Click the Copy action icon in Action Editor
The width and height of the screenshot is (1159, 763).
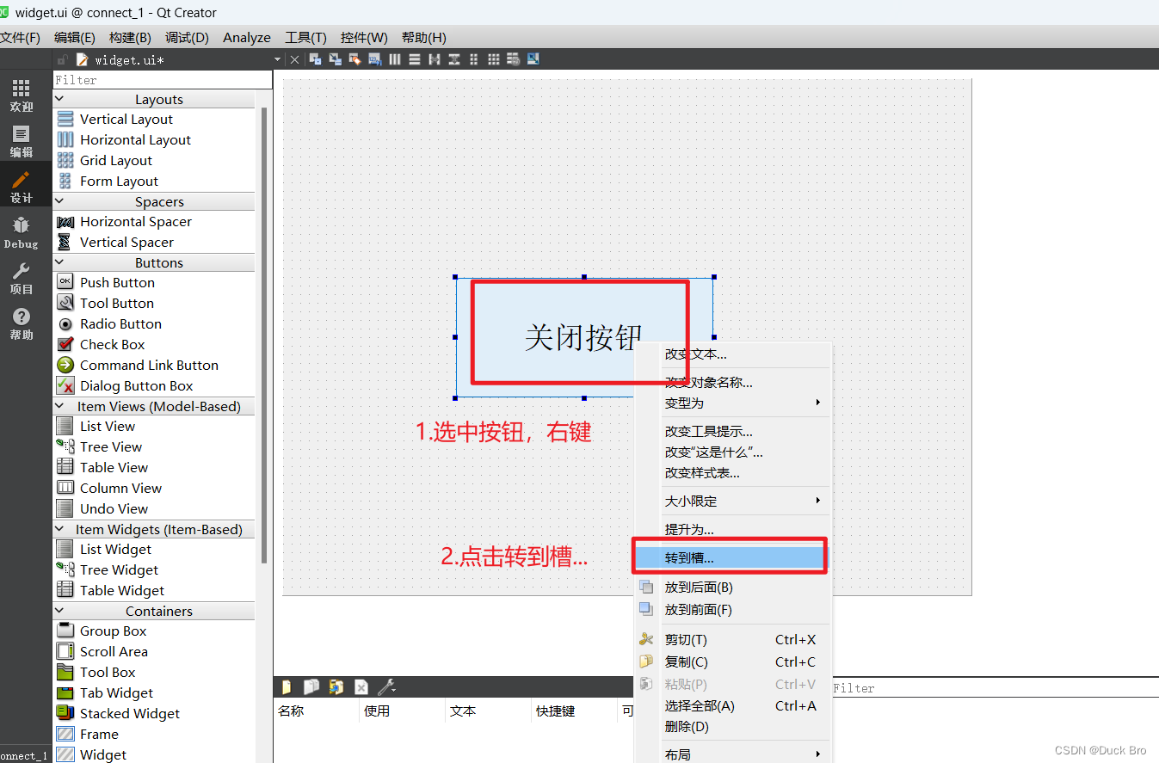[x=311, y=686]
